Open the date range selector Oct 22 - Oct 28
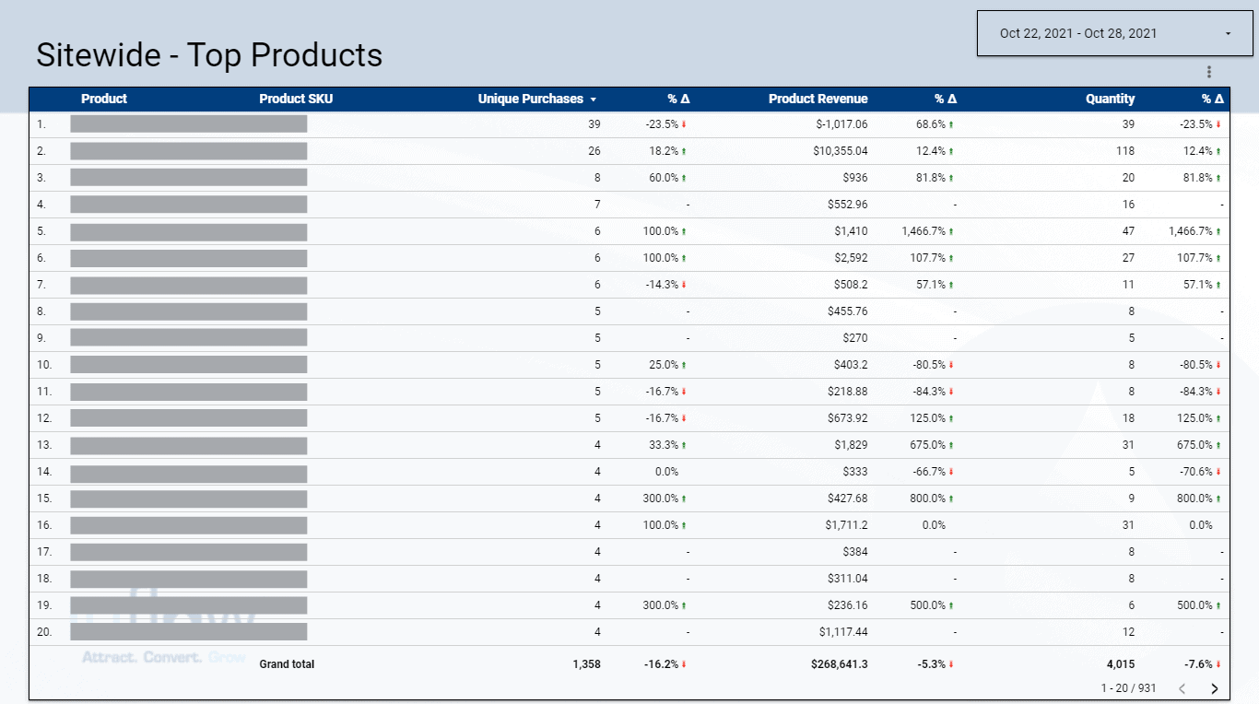Viewport: 1259px width, 704px height. point(1088,32)
